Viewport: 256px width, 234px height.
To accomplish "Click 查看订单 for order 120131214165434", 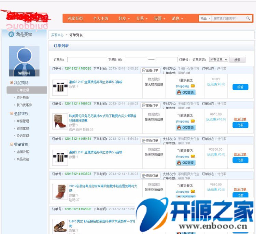I will (151, 141).
